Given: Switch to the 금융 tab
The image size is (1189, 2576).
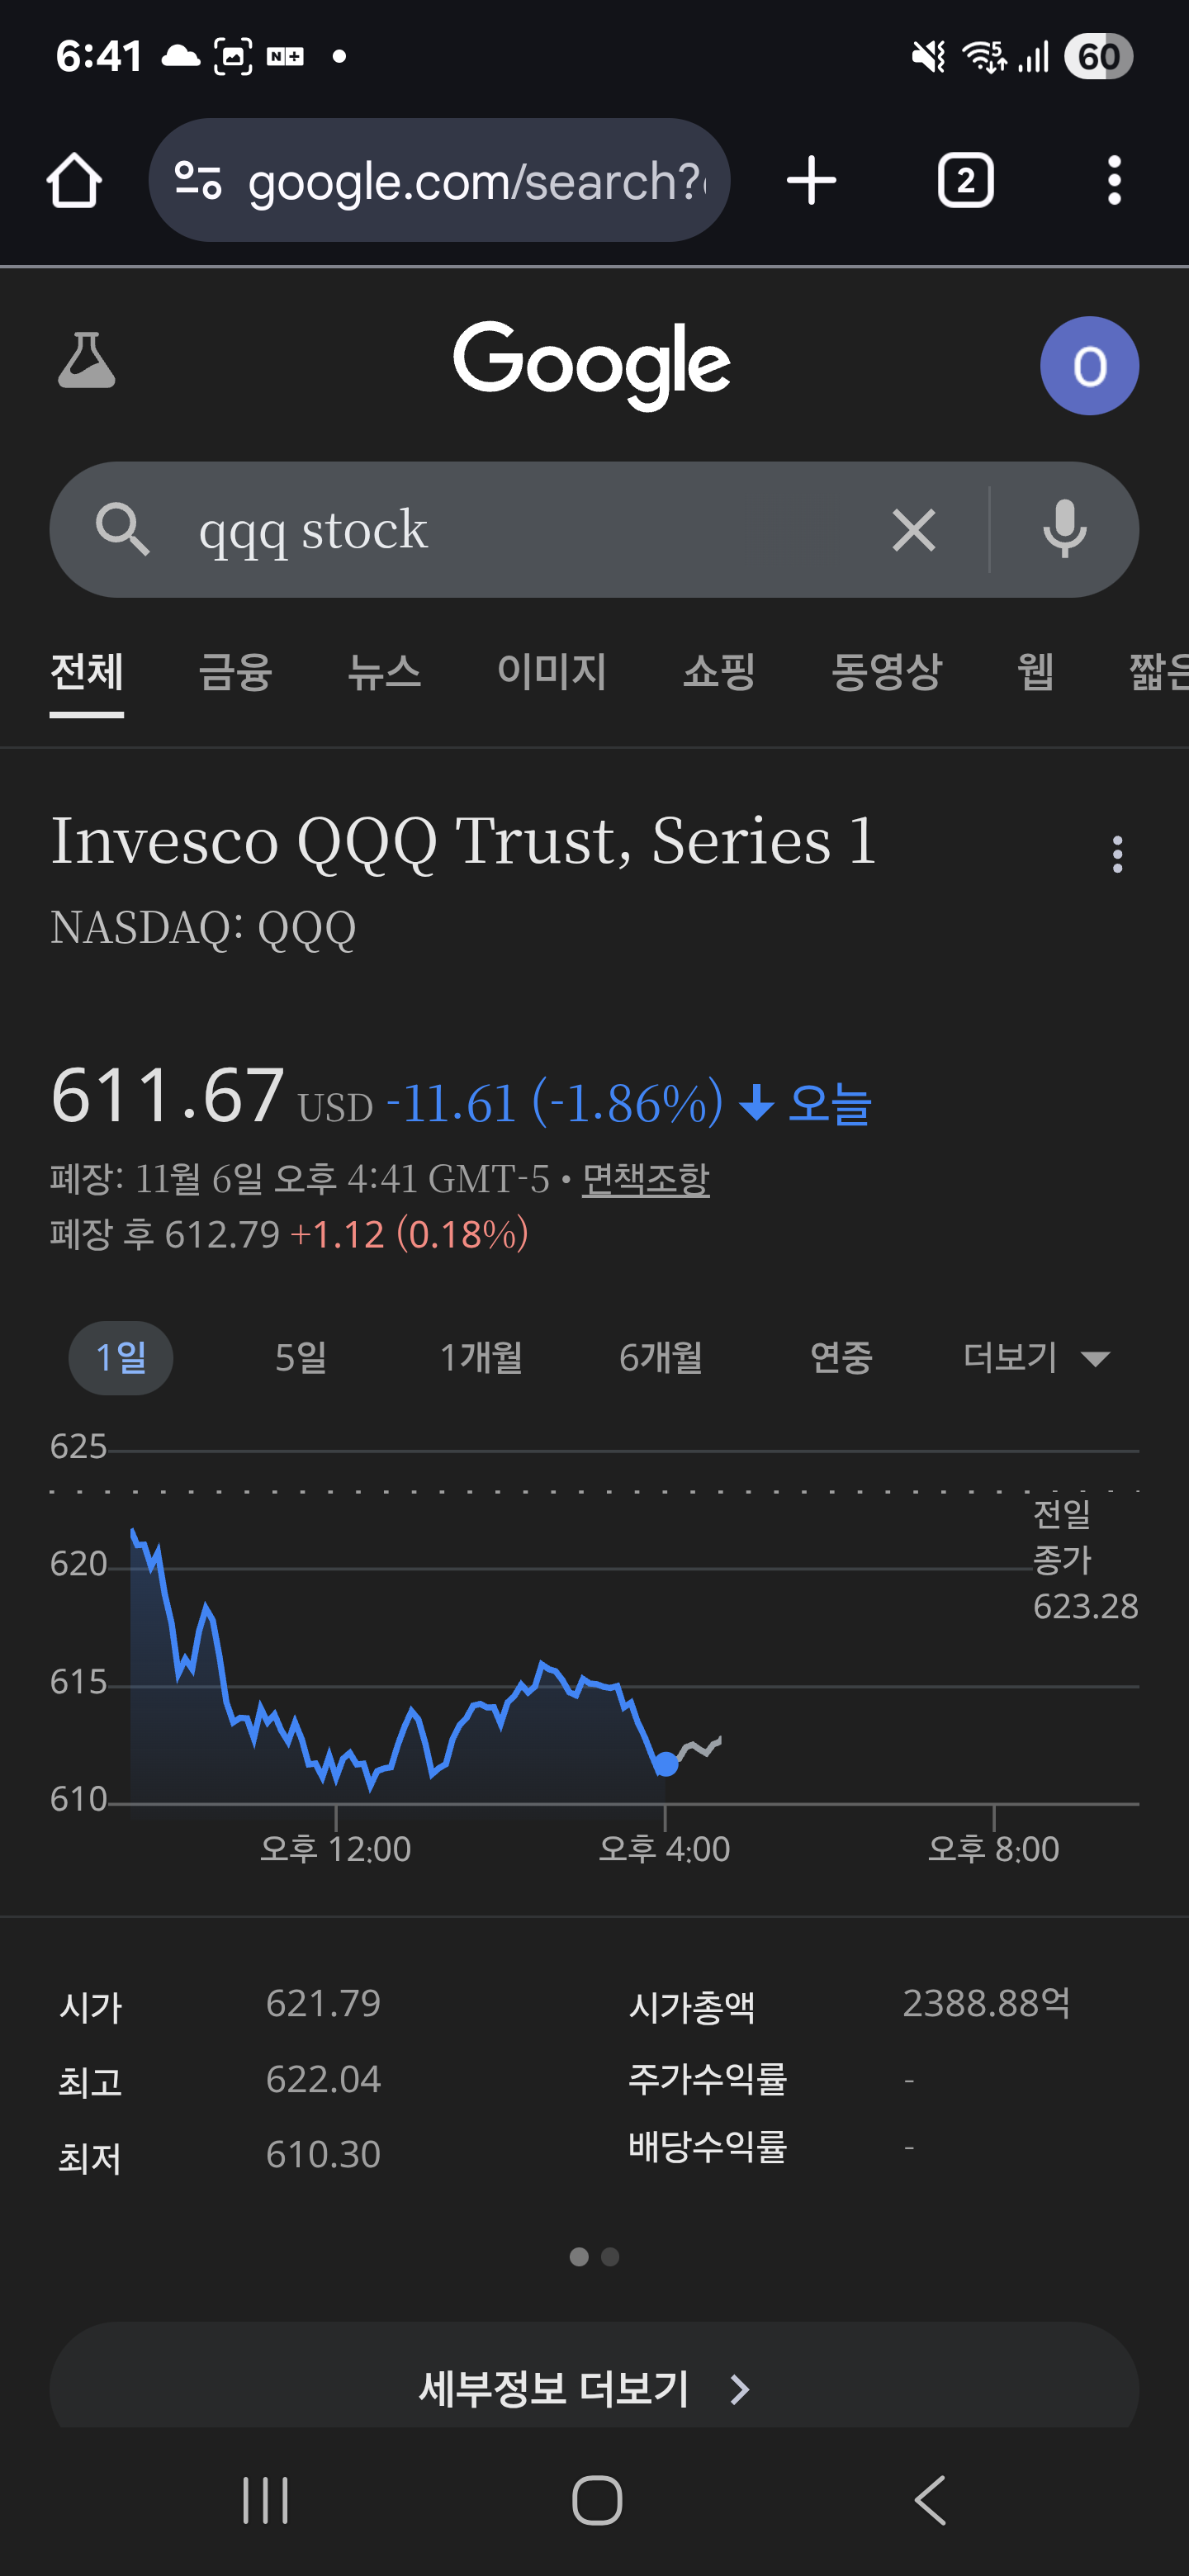Looking at the screenshot, I should tap(235, 672).
